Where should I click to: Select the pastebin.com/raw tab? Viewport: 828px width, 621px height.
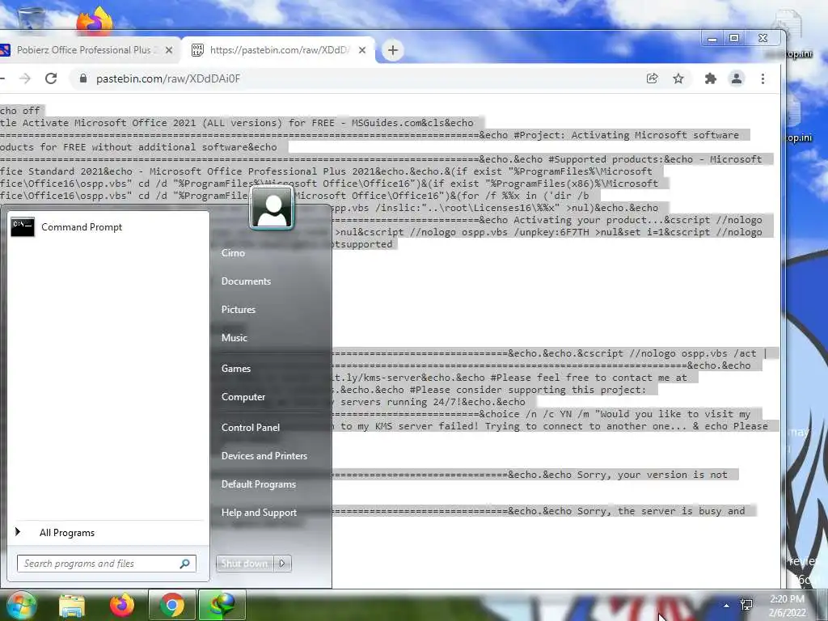click(x=279, y=50)
